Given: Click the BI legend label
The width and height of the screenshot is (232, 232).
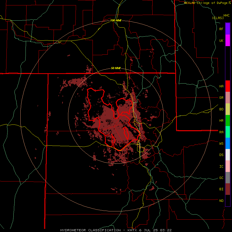Looking at the screenshot, I should pos(221,189).
